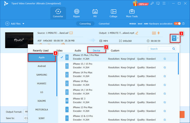Switch to Converted tab
Screen dimensions: 190x123
pos(104,24)
